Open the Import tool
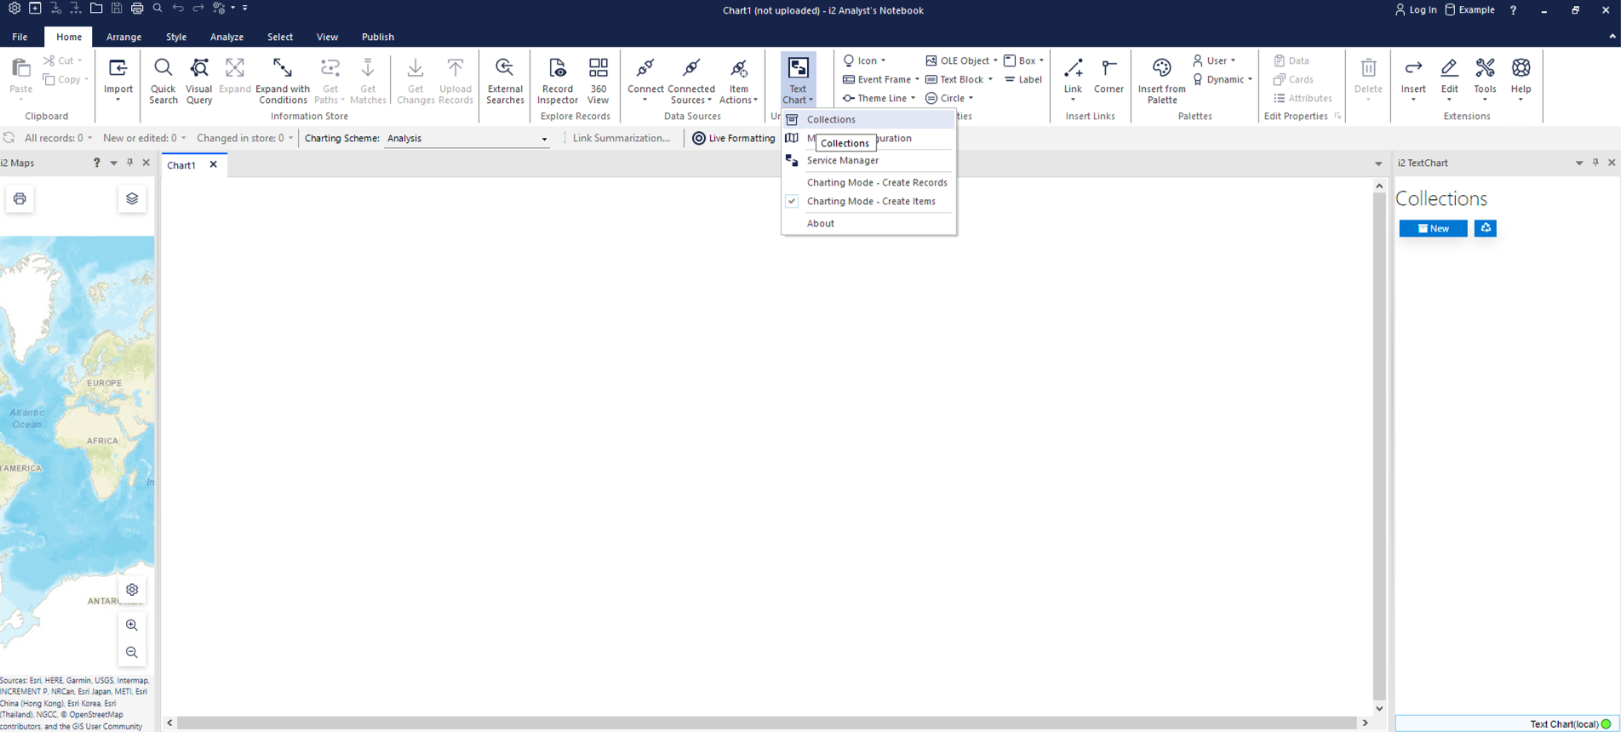Screen dimensions: 1621x732 [x=117, y=79]
